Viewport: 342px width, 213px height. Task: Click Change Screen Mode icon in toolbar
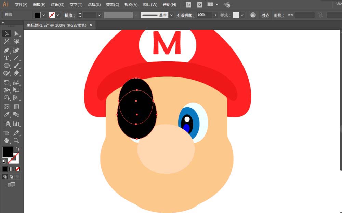[11, 185]
